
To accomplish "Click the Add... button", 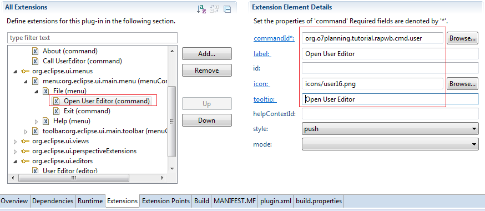I will pos(206,54).
